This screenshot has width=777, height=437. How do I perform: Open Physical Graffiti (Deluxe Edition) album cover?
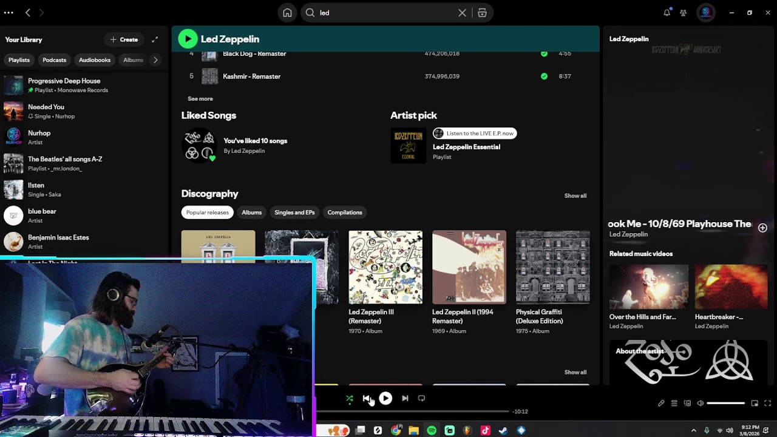pos(553,267)
